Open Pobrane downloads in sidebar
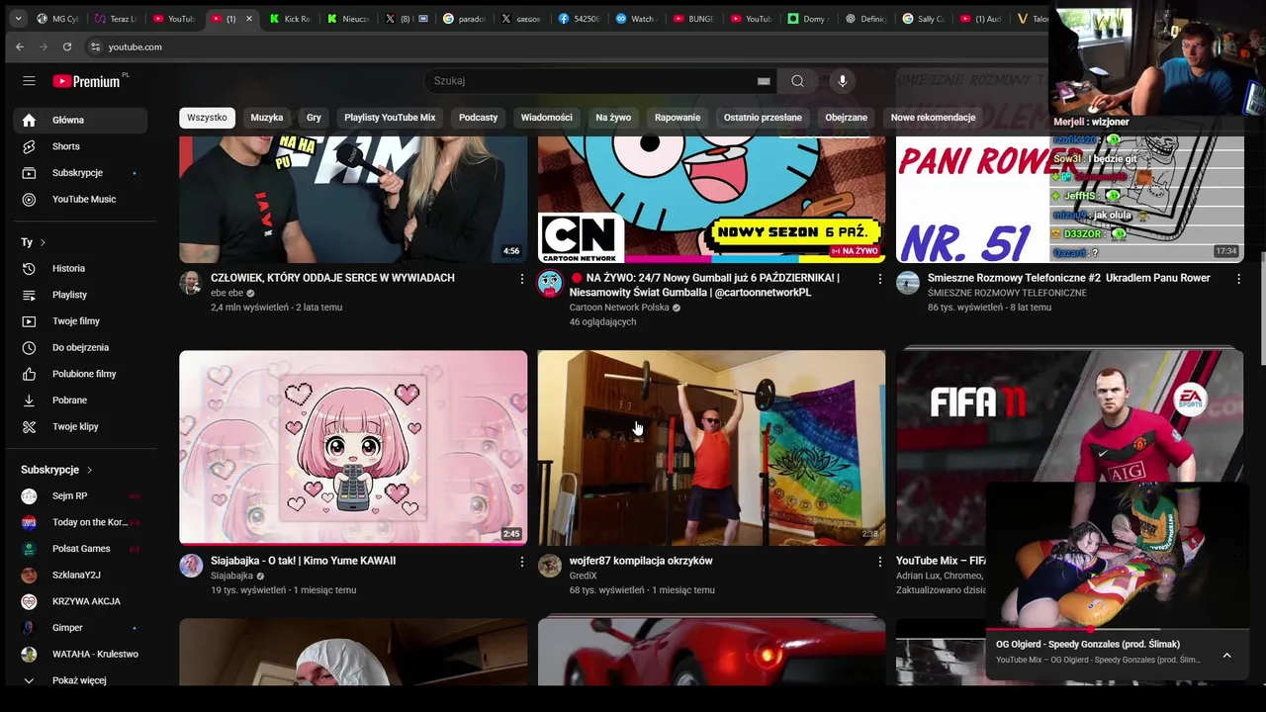 pyautogui.click(x=80, y=400)
